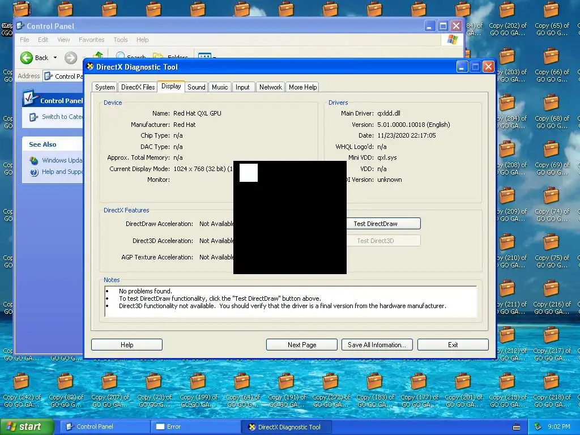Switch to the System tab
Image resolution: width=580 pixels, height=435 pixels.
(105, 87)
